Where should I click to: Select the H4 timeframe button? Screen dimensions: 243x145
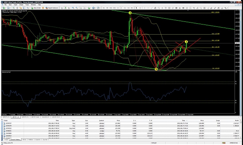pyautogui.click(x=121, y=8)
